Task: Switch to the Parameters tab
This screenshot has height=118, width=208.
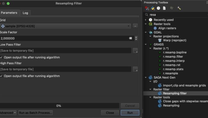Action: click(x=9, y=13)
